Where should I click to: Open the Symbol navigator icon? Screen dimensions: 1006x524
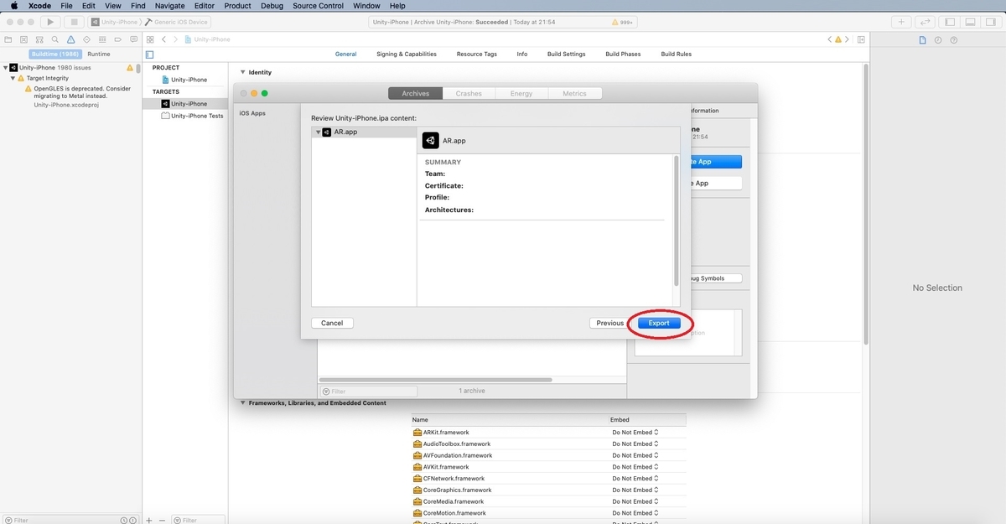pyautogui.click(x=39, y=39)
